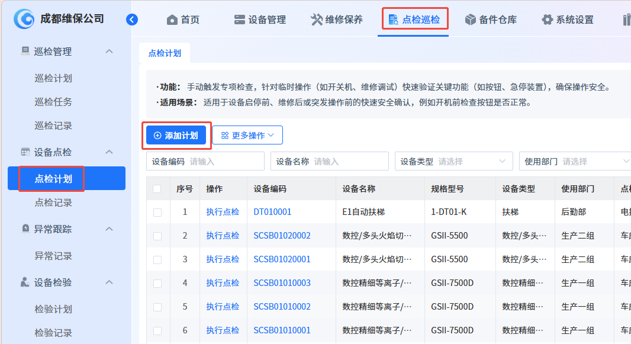Viewport: 631px width, 344px height.
Task: Open 巡检记录 in sidebar
Action: (x=53, y=126)
